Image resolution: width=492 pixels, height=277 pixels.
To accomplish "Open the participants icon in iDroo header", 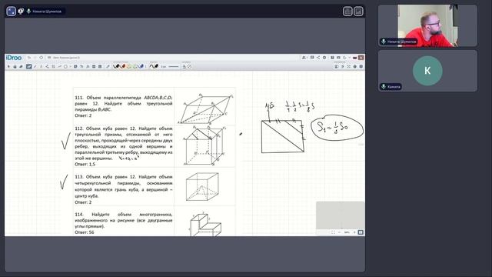I will pos(304,58).
